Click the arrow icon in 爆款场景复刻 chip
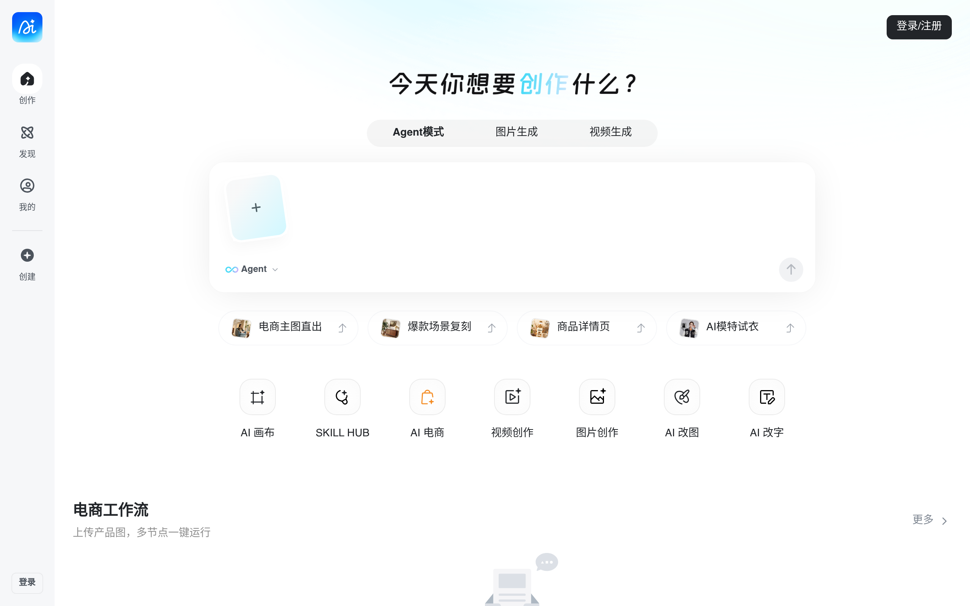Viewport: 970px width, 606px height. click(491, 328)
